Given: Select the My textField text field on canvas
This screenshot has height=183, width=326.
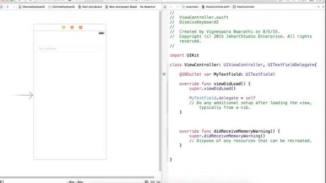Looking at the screenshot, I should click(x=70, y=49).
